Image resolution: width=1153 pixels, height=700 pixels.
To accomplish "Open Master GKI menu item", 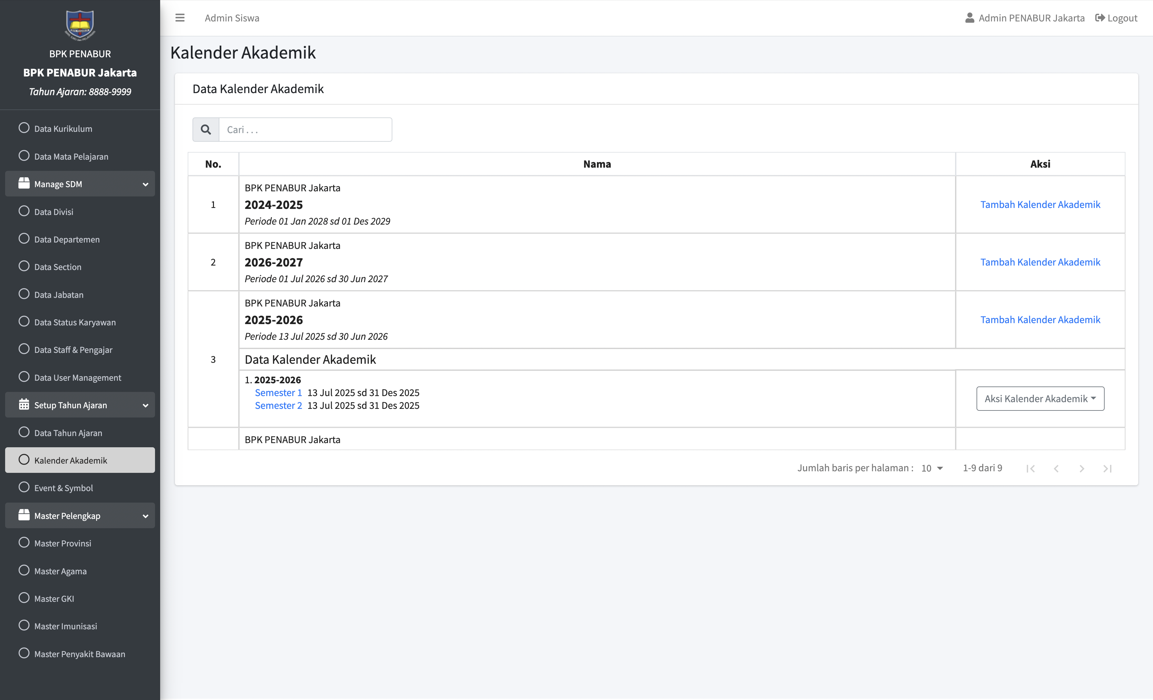I will [x=80, y=599].
